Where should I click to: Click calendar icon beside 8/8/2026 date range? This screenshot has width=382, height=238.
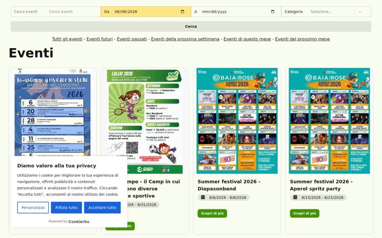[x=203, y=197]
